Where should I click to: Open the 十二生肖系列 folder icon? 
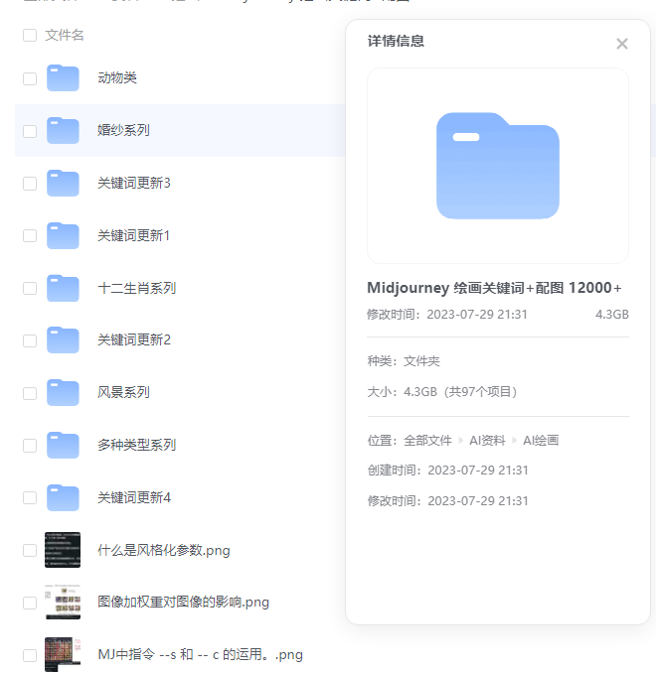[63, 288]
